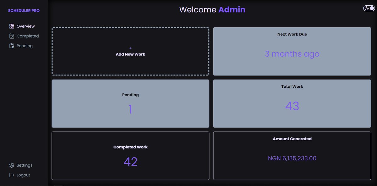The height and width of the screenshot is (186, 377).
Task: Click the amount NGN 6,135,233.00
Action: [x=292, y=158]
